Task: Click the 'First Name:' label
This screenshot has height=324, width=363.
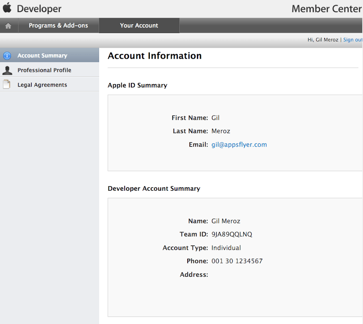Action: (x=190, y=118)
